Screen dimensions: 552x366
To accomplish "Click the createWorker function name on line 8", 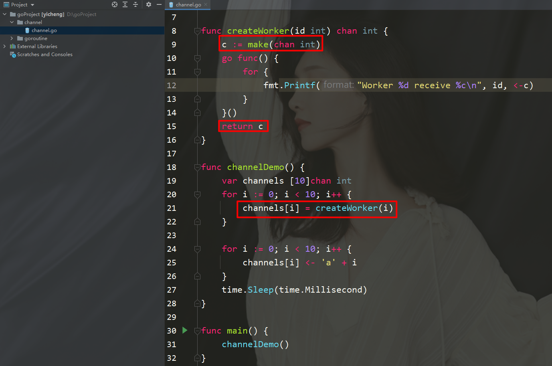I will pos(258,31).
